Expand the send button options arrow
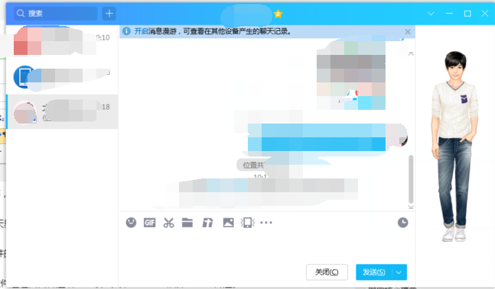 (x=399, y=273)
